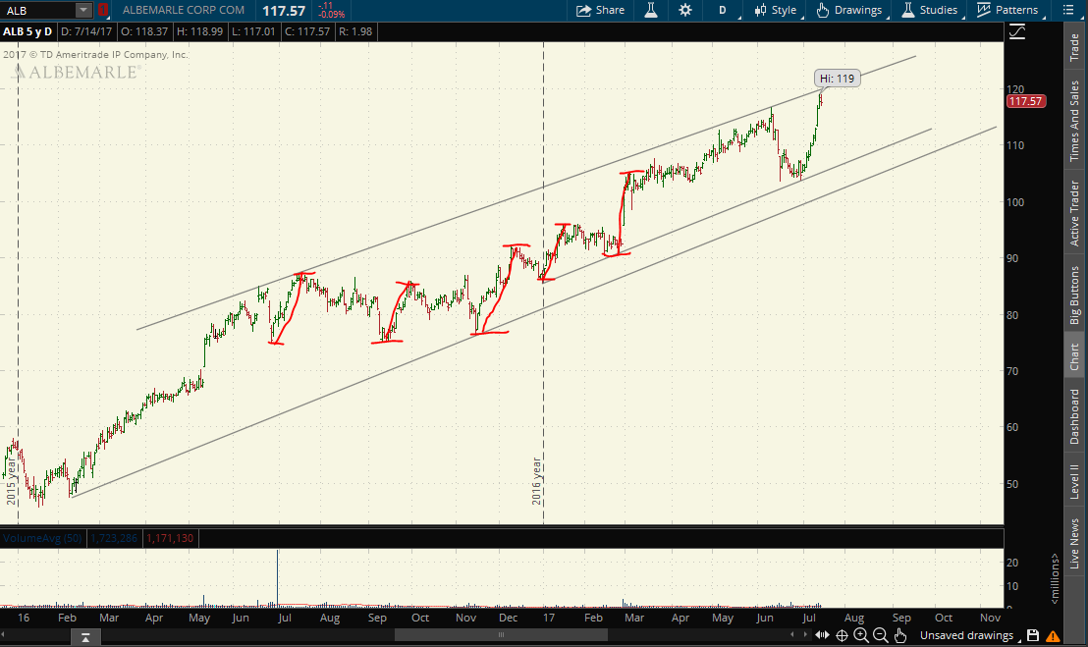This screenshot has width=1088, height=647.
Task: Click the ALB 5 y D chart label
Action: (27, 31)
